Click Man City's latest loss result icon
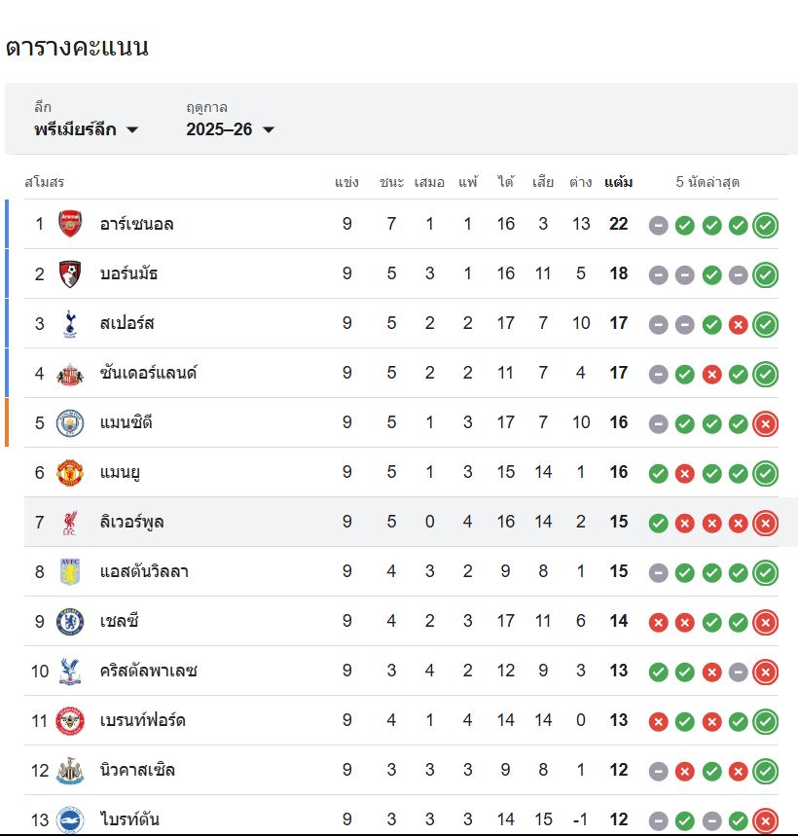 pos(766,423)
